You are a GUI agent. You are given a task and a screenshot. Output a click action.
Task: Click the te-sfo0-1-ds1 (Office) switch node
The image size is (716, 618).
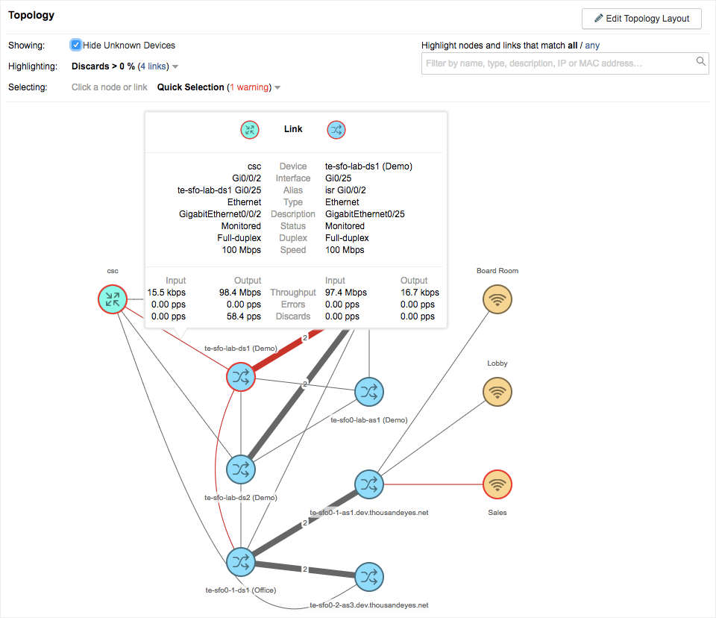240,562
